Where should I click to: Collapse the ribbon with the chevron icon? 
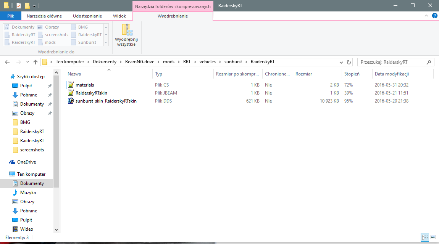tap(426, 16)
